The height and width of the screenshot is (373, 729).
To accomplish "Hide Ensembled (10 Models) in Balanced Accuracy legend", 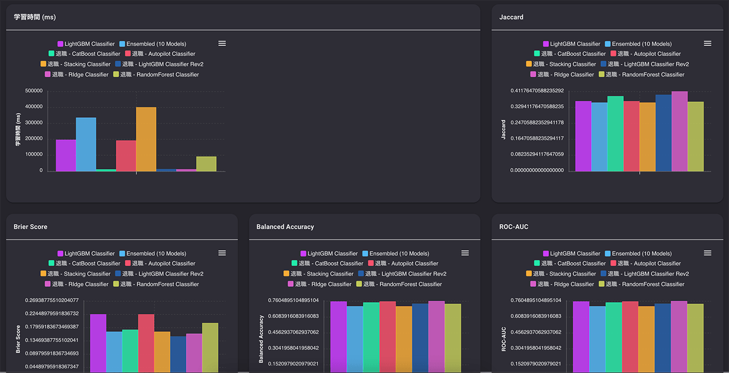I will (x=396, y=254).
